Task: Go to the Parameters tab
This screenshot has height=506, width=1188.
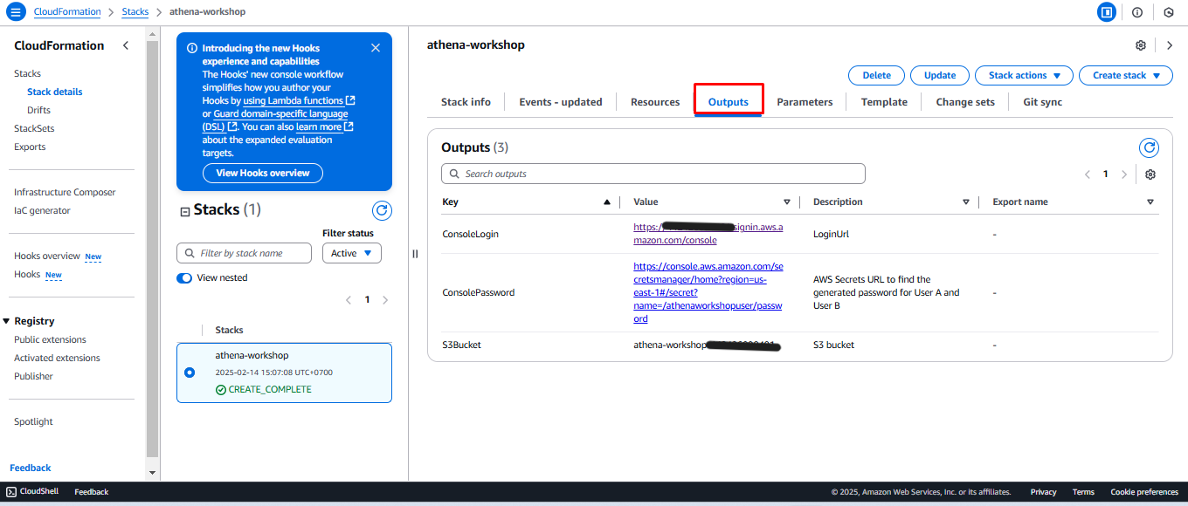Action: pyautogui.click(x=805, y=102)
